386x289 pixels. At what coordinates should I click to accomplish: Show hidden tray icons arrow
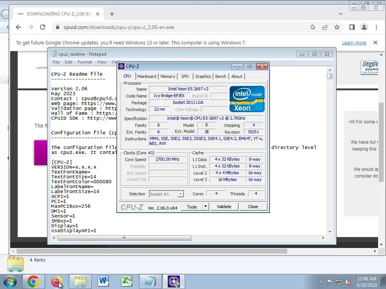pos(320,282)
